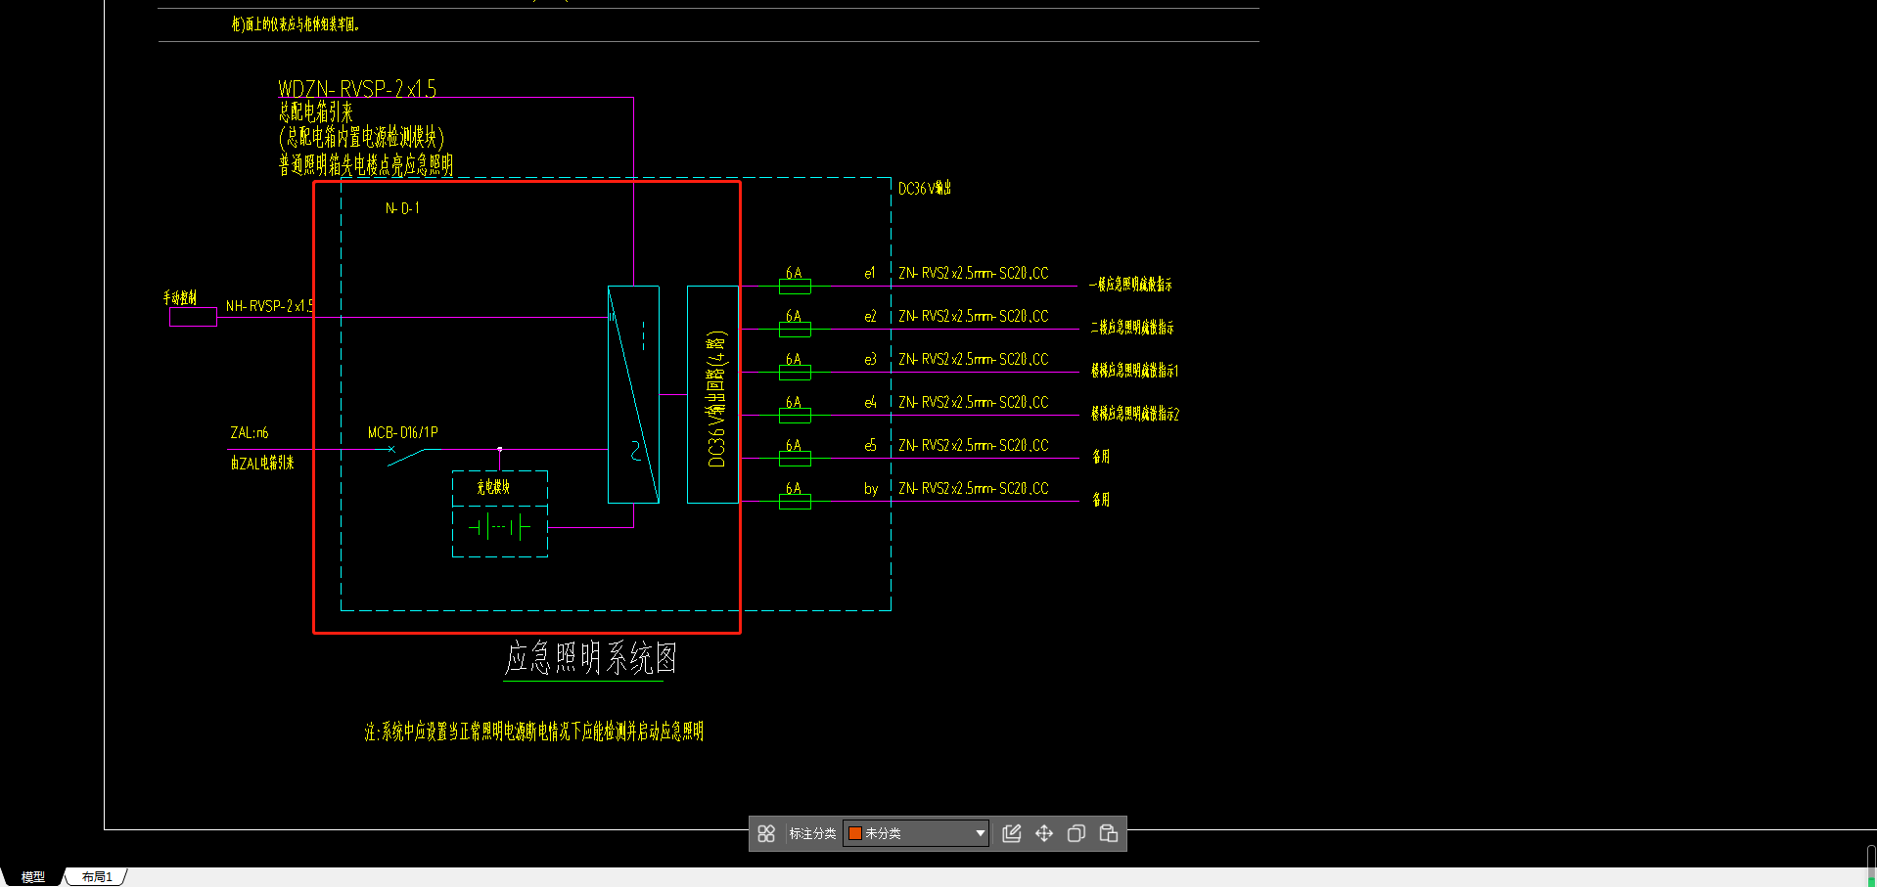Select the by spare circuit label
This screenshot has width=1877, height=887.
(871, 489)
